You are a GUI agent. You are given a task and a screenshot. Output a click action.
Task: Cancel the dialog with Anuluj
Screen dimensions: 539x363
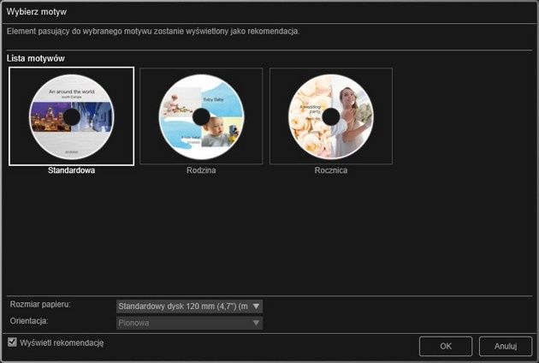click(x=506, y=346)
